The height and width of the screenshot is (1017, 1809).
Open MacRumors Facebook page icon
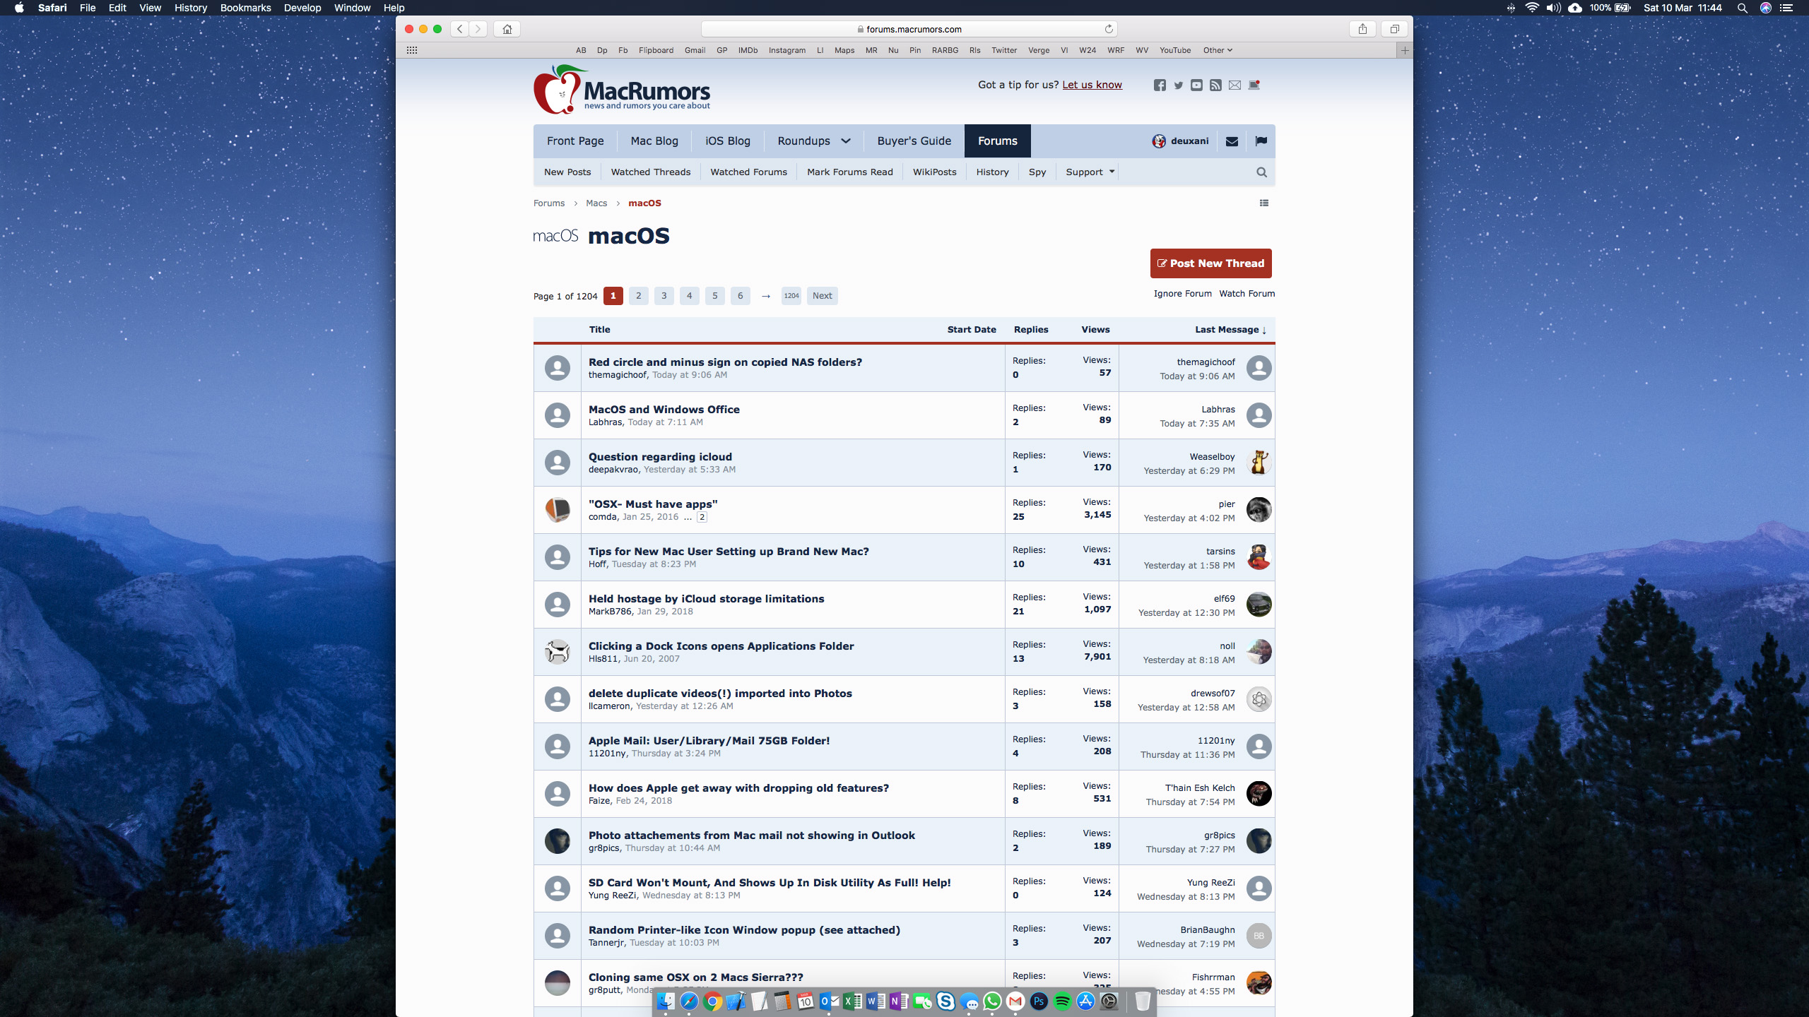click(1160, 85)
